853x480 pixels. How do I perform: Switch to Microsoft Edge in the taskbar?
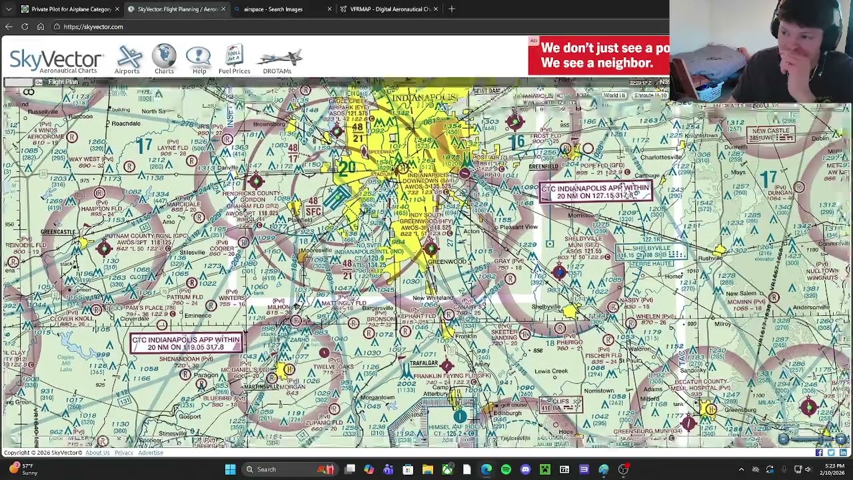pyautogui.click(x=486, y=469)
